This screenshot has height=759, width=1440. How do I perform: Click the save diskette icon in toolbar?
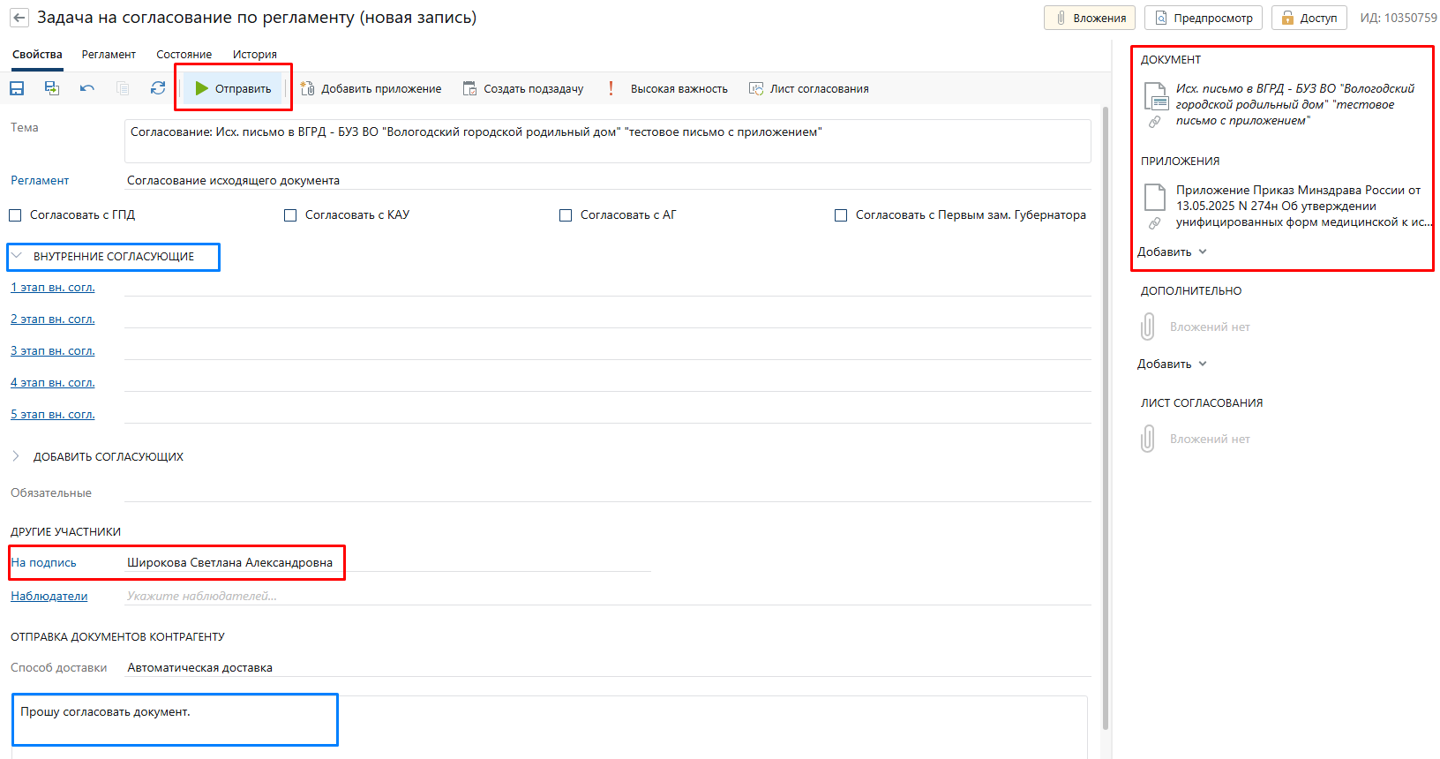pos(17,88)
